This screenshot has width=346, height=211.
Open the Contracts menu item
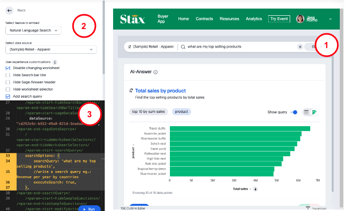(x=204, y=19)
